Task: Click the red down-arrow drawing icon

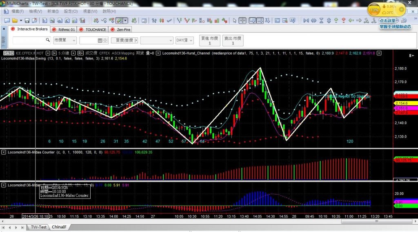Action: pos(344,20)
